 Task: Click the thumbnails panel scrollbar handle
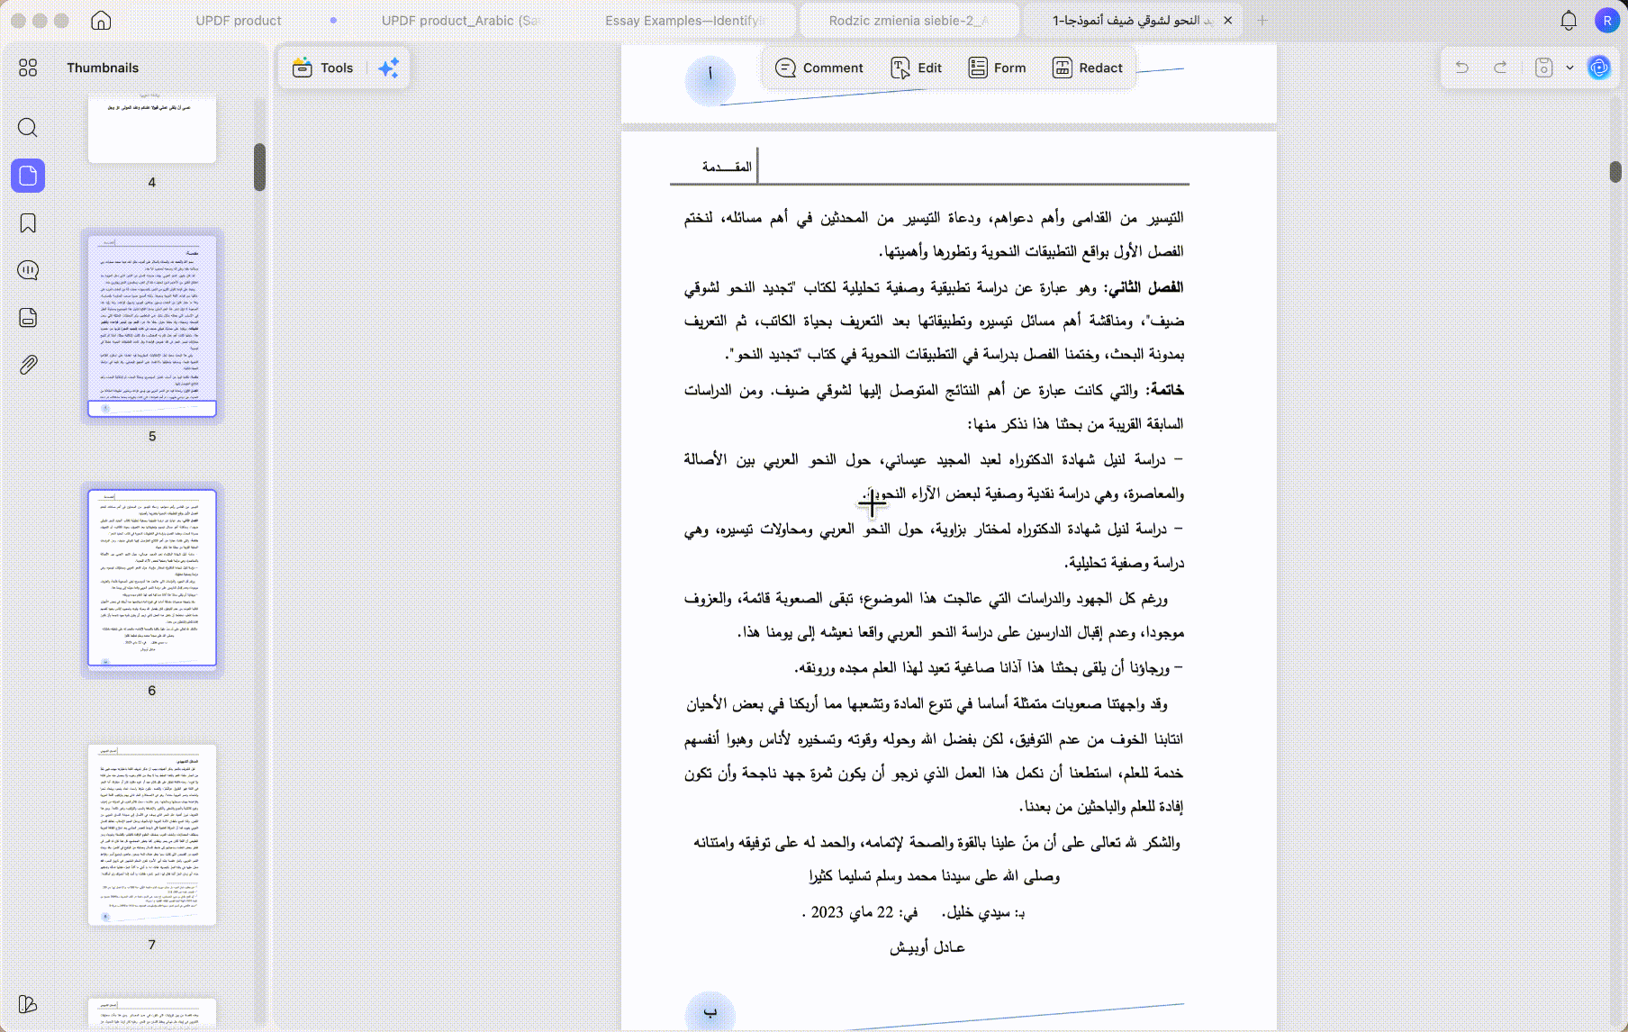259,167
